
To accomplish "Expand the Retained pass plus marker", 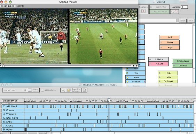I will pyautogui.click(x=174, y=61).
